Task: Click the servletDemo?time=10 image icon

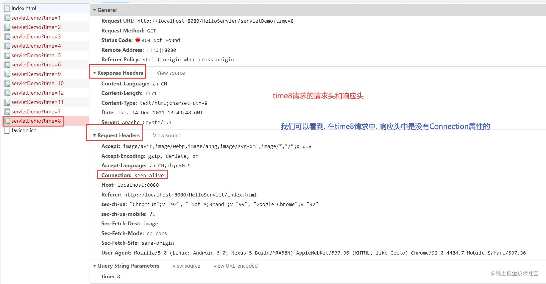Action: [7, 84]
